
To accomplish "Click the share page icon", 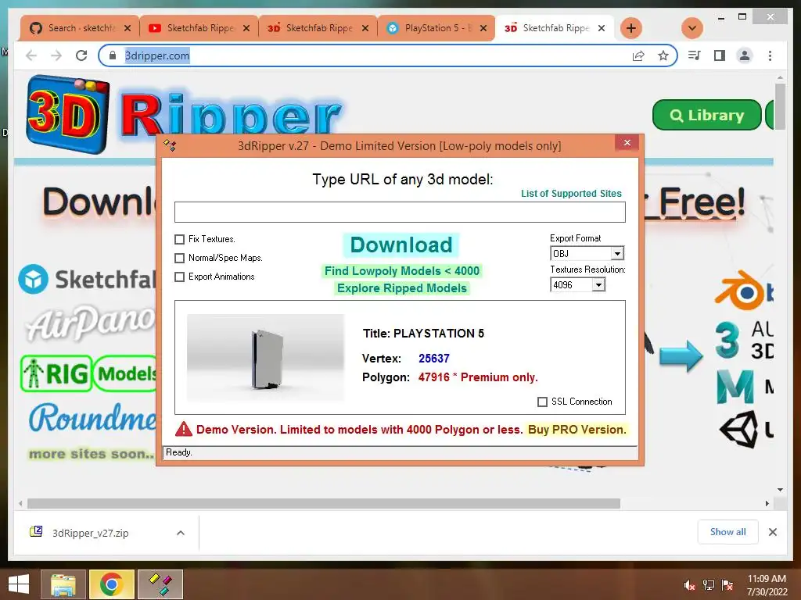I will [638, 55].
